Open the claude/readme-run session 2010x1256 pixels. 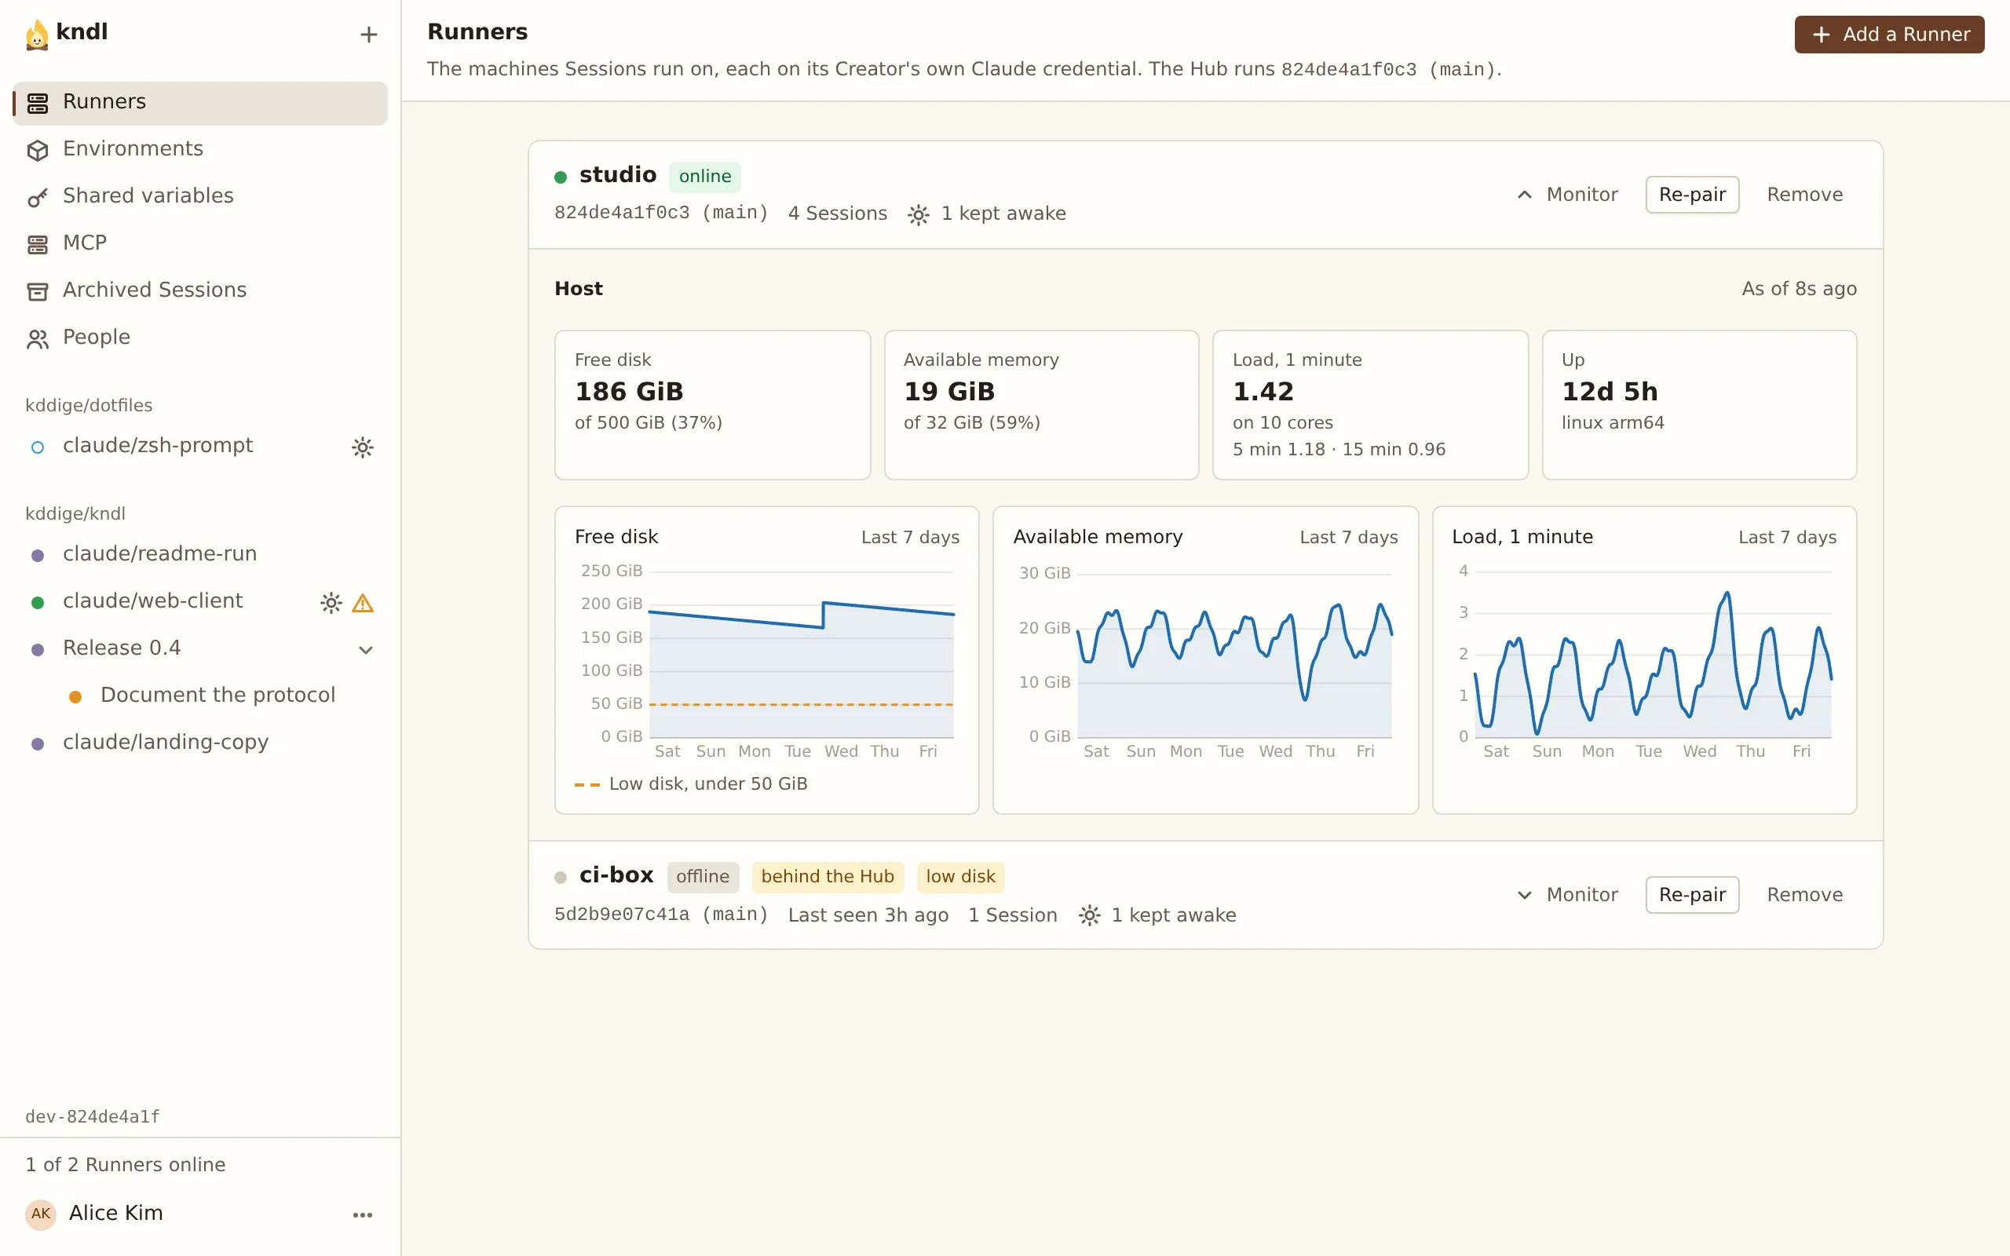pos(200,554)
